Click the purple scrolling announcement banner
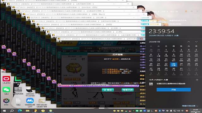The height and width of the screenshot is (113, 202). (x=98, y=86)
